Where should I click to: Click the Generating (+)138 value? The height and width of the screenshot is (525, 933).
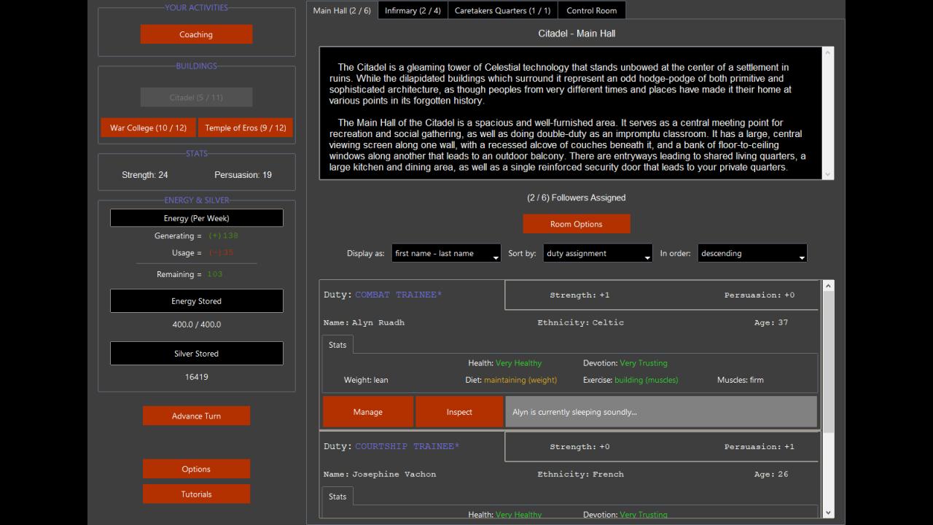click(x=223, y=236)
